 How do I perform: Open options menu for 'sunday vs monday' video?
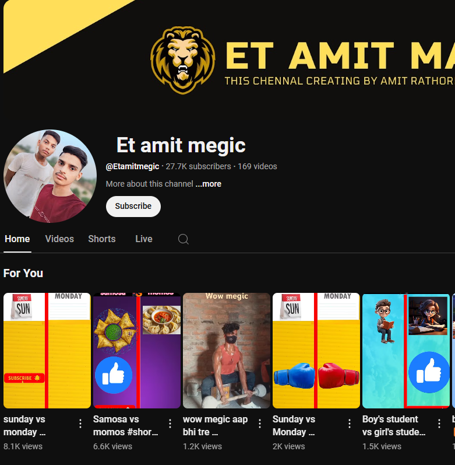(80, 424)
